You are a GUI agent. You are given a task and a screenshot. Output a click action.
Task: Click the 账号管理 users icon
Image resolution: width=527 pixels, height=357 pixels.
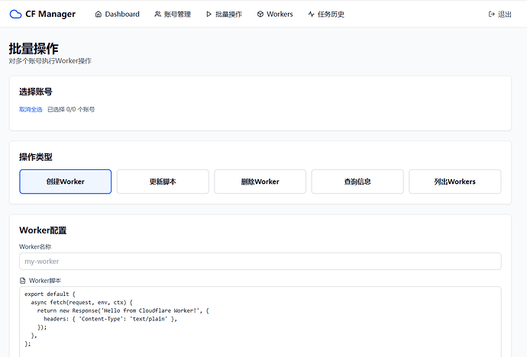tap(157, 14)
